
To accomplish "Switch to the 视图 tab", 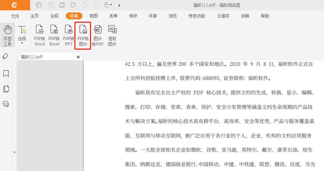I will (x=94, y=16).
